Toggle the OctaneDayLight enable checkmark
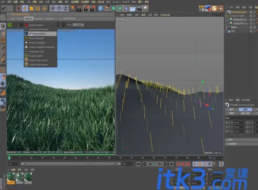Viewport: 258px width, 190px height. (254, 12)
